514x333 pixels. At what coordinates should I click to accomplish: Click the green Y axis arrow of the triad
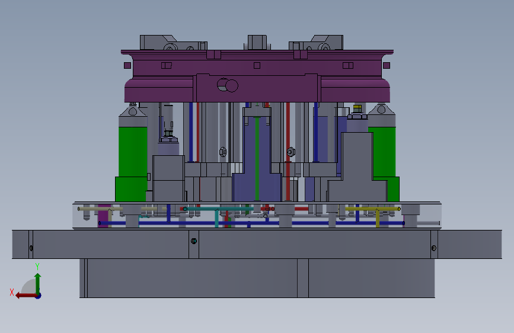tap(38, 283)
